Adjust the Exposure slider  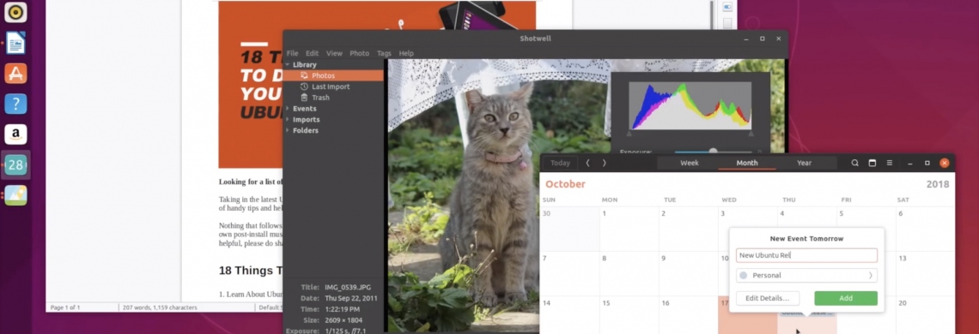713,152
